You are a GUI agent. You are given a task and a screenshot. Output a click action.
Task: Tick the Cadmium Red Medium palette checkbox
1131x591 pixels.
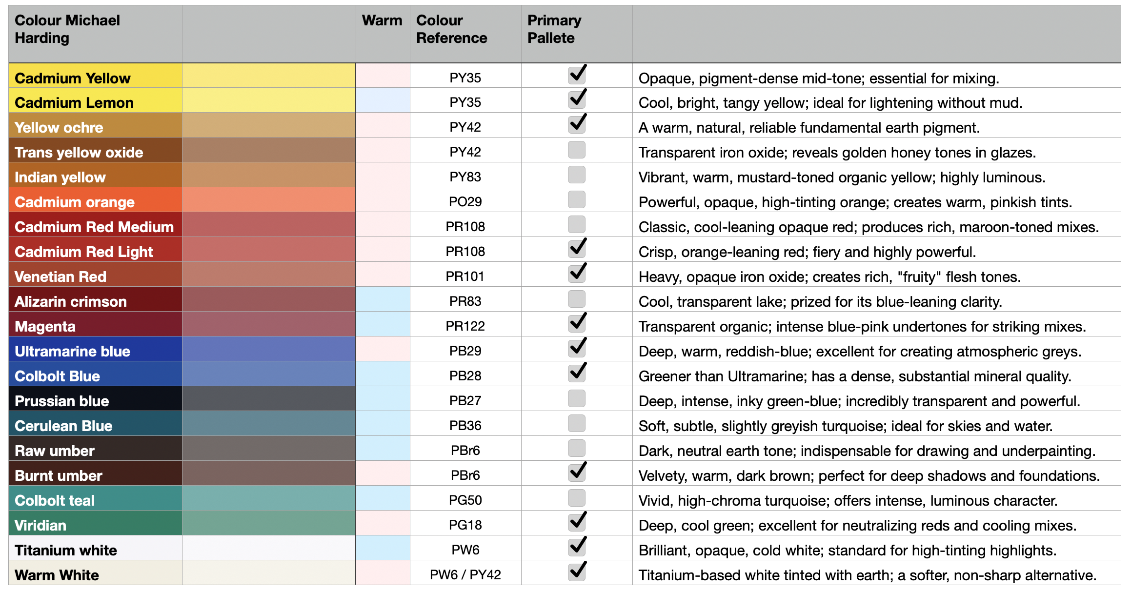click(577, 224)
